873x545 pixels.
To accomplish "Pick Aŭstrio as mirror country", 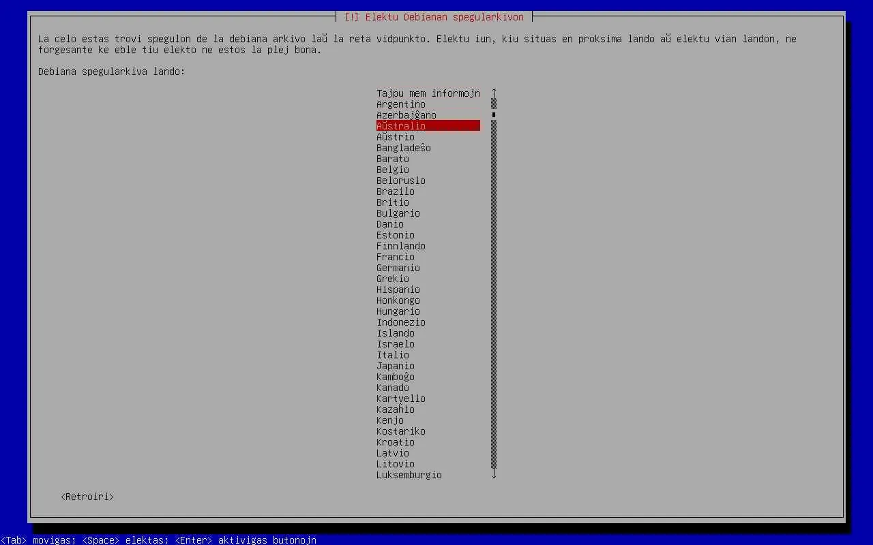I will 396,137.
